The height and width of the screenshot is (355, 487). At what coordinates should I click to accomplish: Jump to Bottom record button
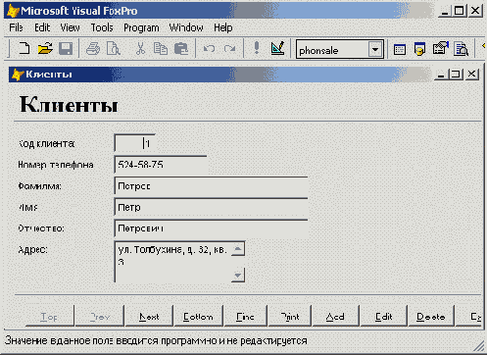[198, 316]
